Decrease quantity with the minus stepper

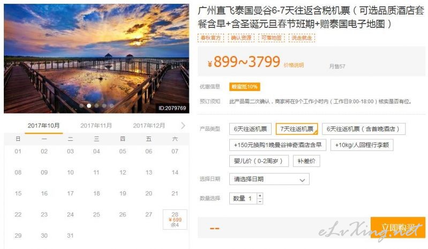click(x=260, y=201)
